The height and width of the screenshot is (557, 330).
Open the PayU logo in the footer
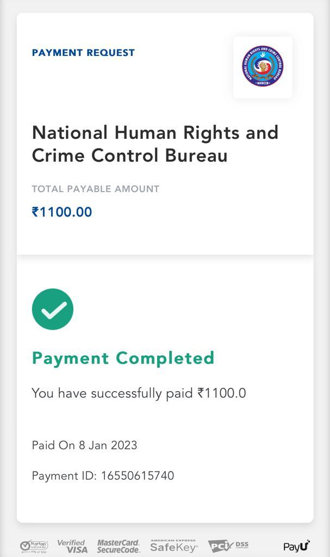(x=296, y=546)
